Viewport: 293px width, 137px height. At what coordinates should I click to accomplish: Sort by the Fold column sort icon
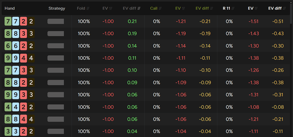pyautogui.click(x=88, y=8)
